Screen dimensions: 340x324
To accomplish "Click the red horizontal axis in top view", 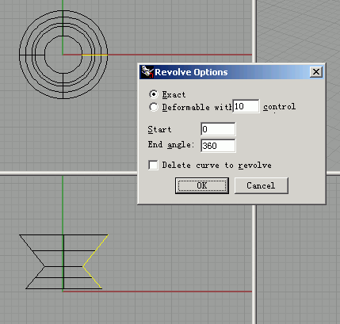I will [x=180, y=55].
